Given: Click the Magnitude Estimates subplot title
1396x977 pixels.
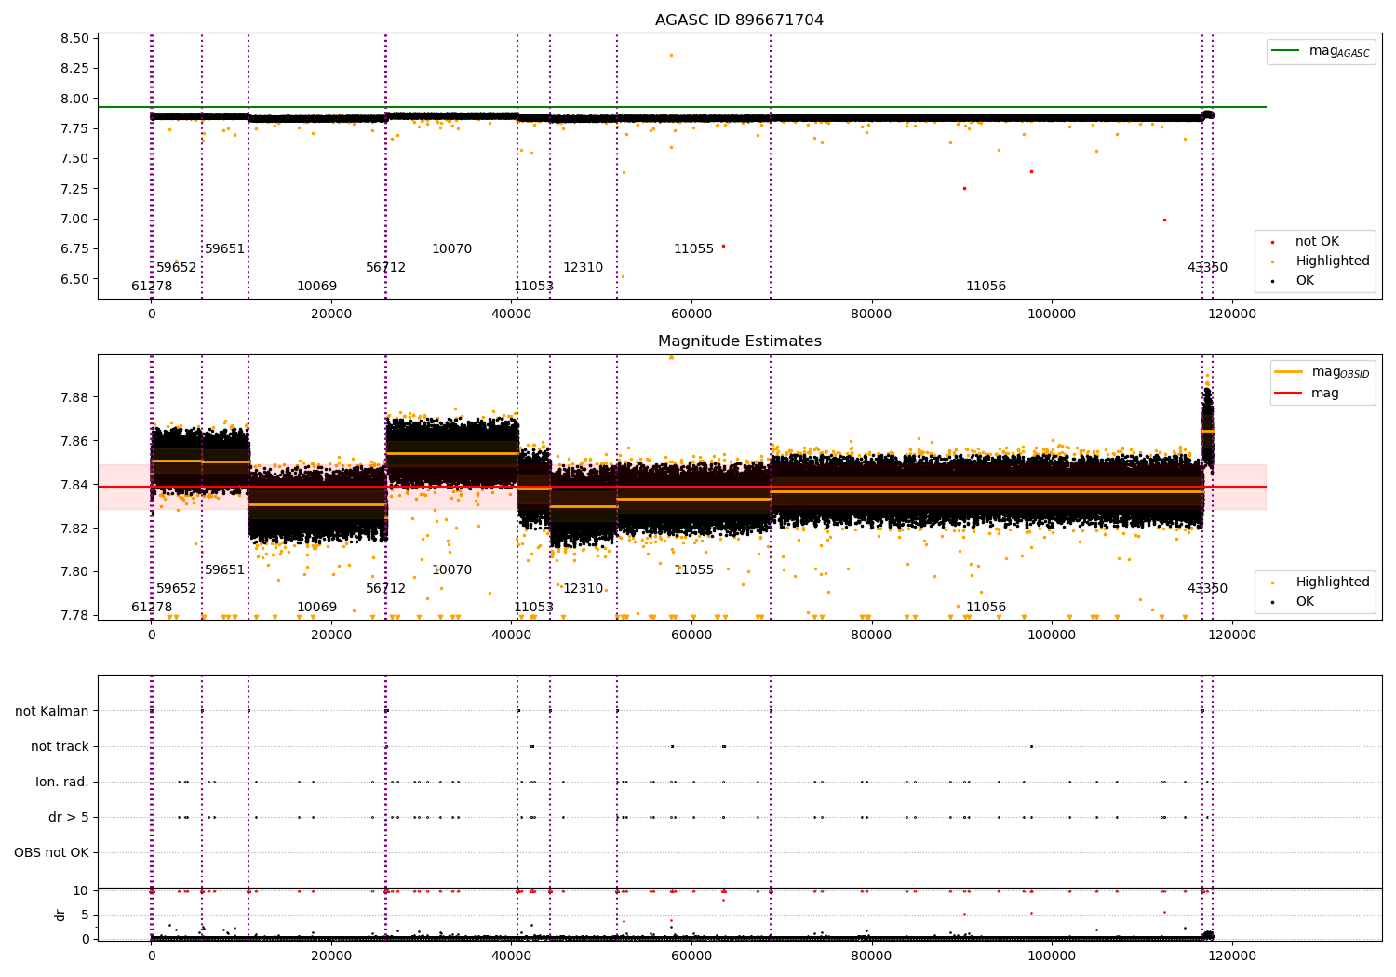Looking at the screenshot, I should point(739,341).
